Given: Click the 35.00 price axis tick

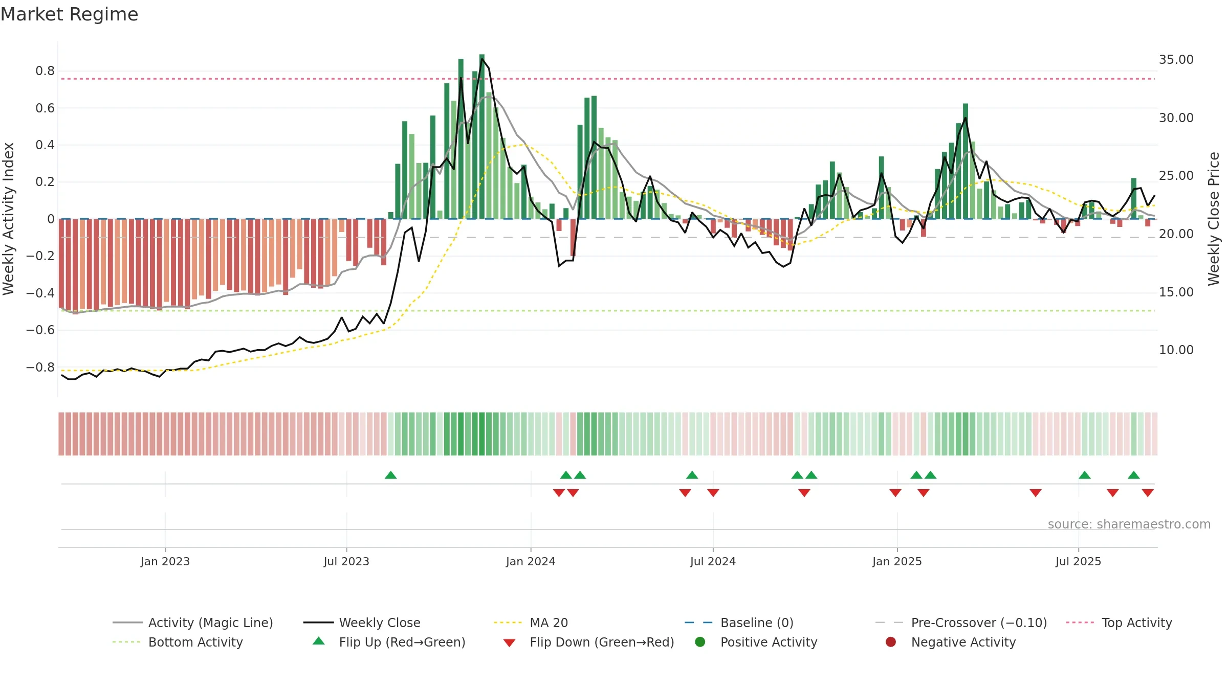Looking at the screenshot, I should pyautogui.click(x=1176, y=60).
